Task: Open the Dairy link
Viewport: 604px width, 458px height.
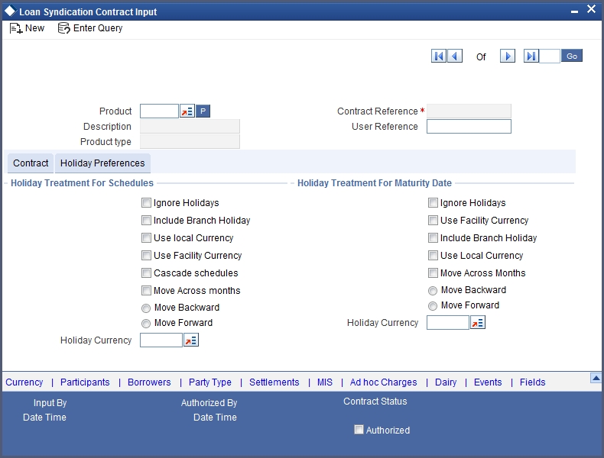Action: (x=446, y=382)
